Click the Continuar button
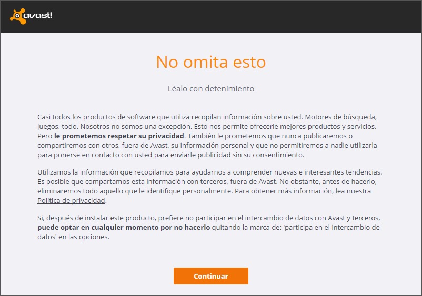The height and width of the screenshot is (296, 422). [210, 276]
